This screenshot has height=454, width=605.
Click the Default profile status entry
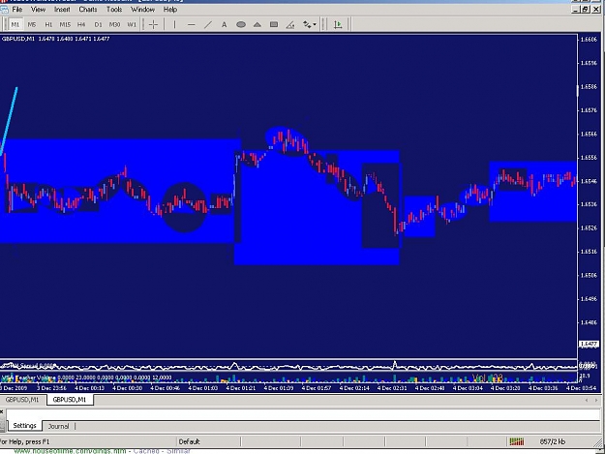[x=189, y=441]
